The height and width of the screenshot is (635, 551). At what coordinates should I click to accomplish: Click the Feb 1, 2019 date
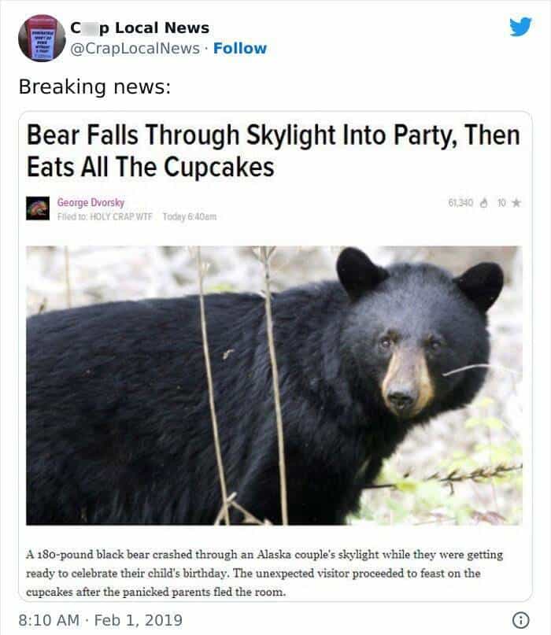139,620
